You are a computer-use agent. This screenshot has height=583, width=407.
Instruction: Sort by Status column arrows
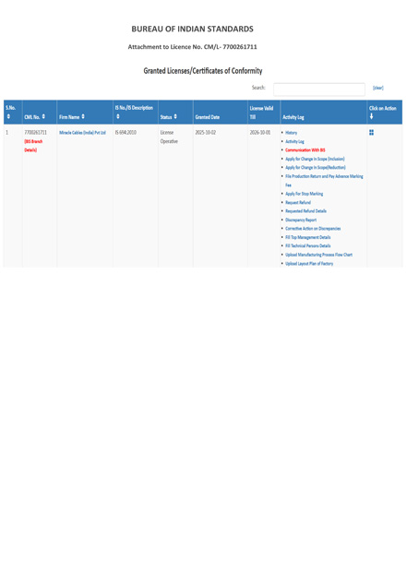pos(175,116)
